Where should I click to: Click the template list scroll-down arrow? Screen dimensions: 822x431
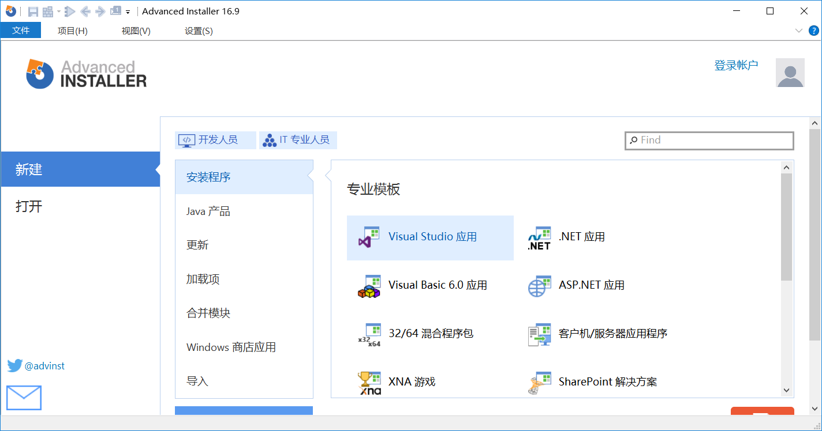click(x=787, y=391)
